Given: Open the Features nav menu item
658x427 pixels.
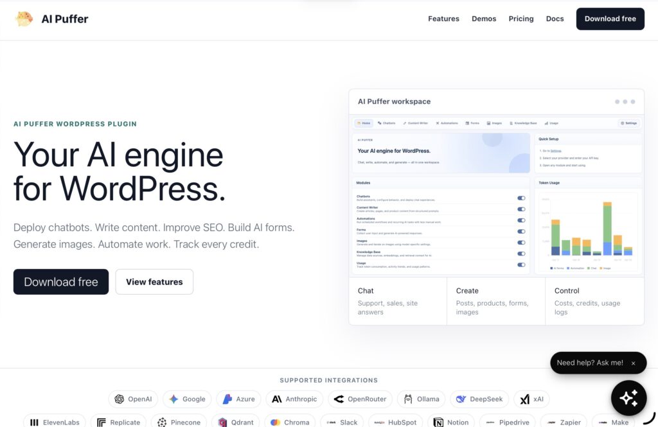Looking at the screenshot, I should (443, 19).
